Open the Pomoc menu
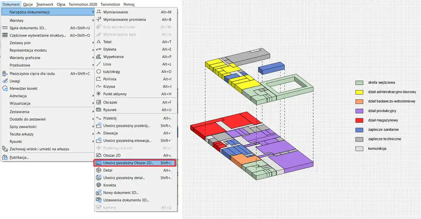The height and width of the screenshot is (219, 421). pos(129,4)
